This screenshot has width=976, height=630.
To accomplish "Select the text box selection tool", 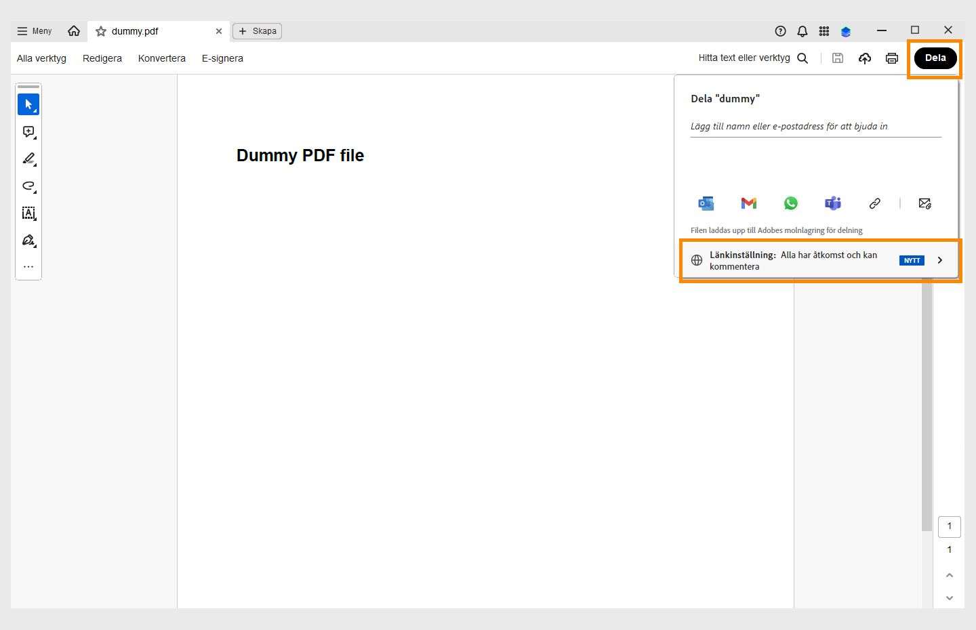I will [x=28, y=213].
